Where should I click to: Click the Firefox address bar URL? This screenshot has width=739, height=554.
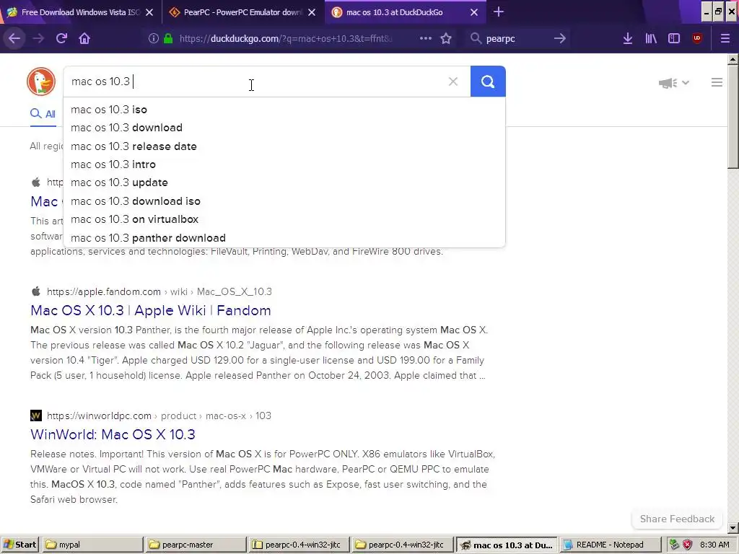[286, 39]
